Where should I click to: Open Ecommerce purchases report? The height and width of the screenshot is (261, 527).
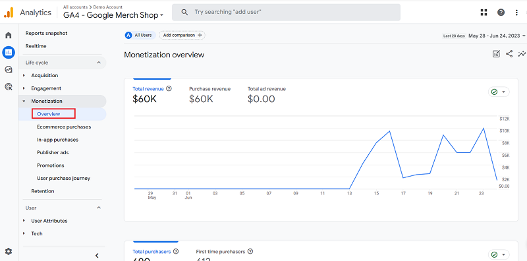pyautogui.click(x=64, y=127)
